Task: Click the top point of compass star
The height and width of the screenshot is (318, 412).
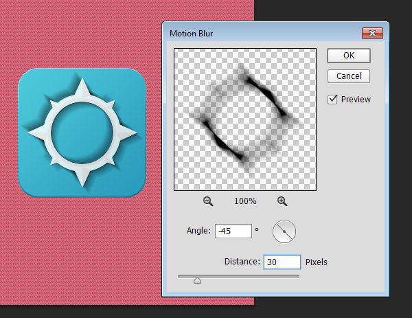Action: pyautogui.click(x=82, y=87)
